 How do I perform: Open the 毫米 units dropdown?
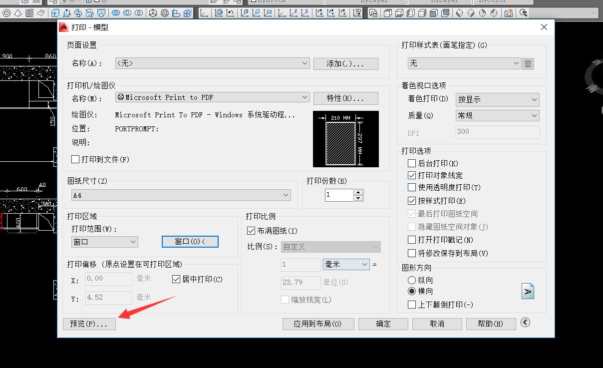(346, 264)
